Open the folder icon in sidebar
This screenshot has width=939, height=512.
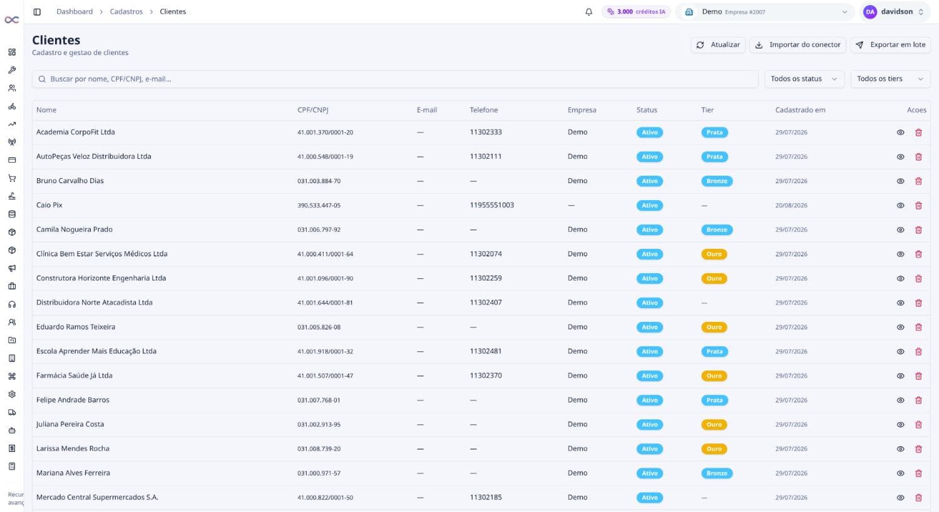pos(12,340)
